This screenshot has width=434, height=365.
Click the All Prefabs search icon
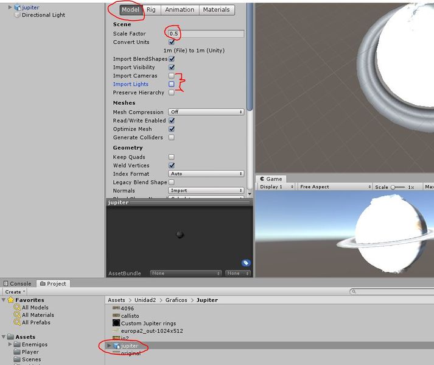pyautogui.click(x=17, y=322)
